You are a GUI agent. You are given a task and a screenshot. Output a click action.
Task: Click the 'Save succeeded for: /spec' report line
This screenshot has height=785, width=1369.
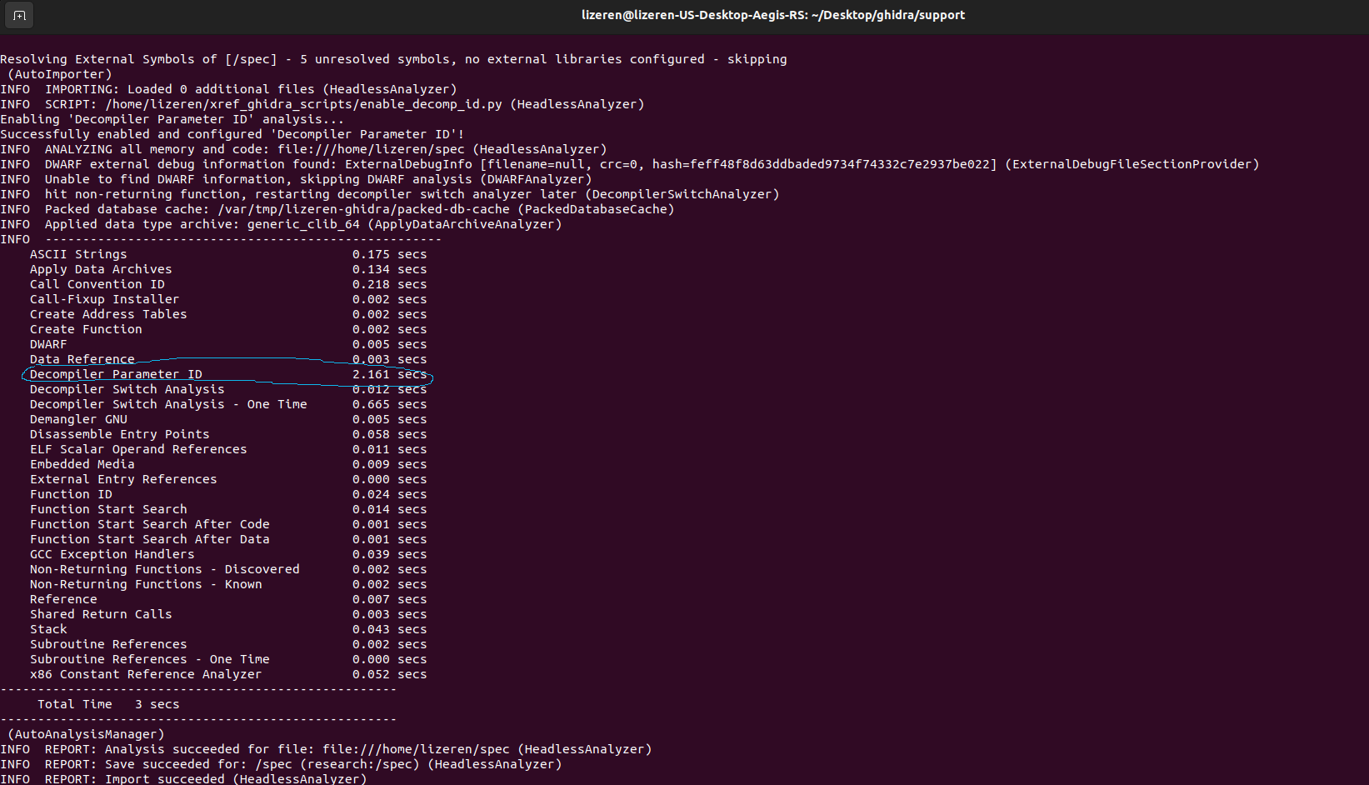pos(281,764)
